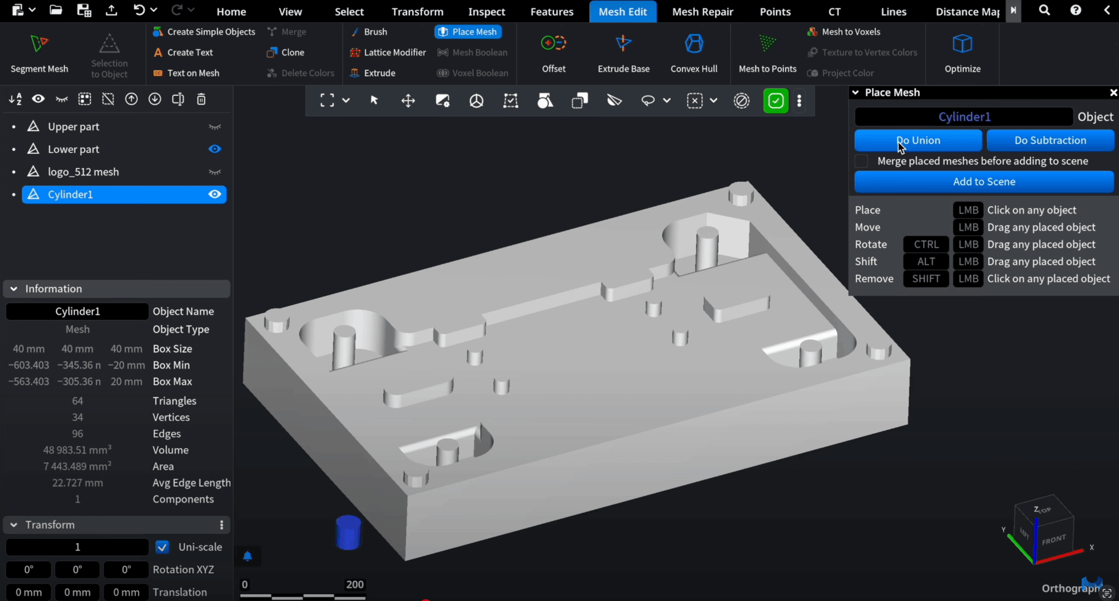
Task: Click the delete trash icon in the scene toolbar
Action: coord(201,100)
